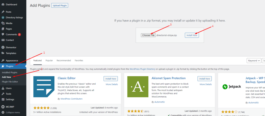265x116 pixels.
Task: Click the Settings menu label
Action: pos(10,99)
